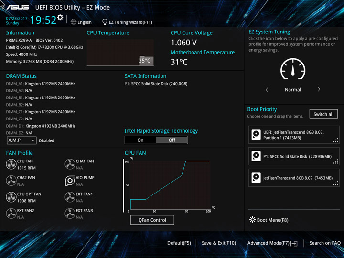The height and width of the screenshot is (258, 344).
Task: Click the Advanced Mode exit arrow icon
Action: [x=294, y=243]
